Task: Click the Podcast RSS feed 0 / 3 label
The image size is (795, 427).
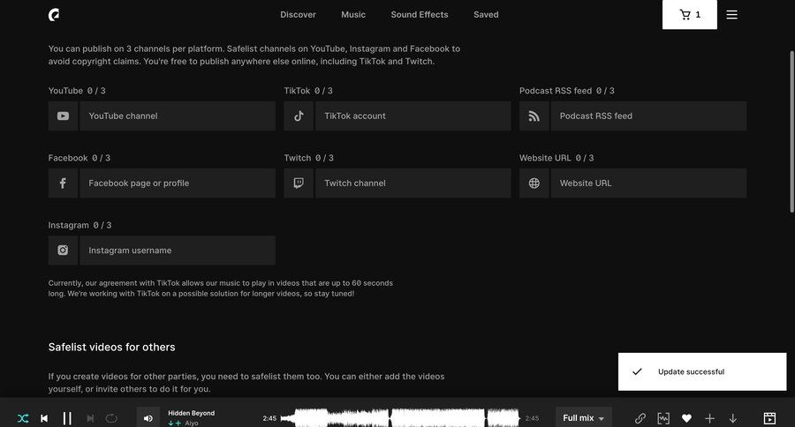Action: pyautogui.click(x=567, y=91)
